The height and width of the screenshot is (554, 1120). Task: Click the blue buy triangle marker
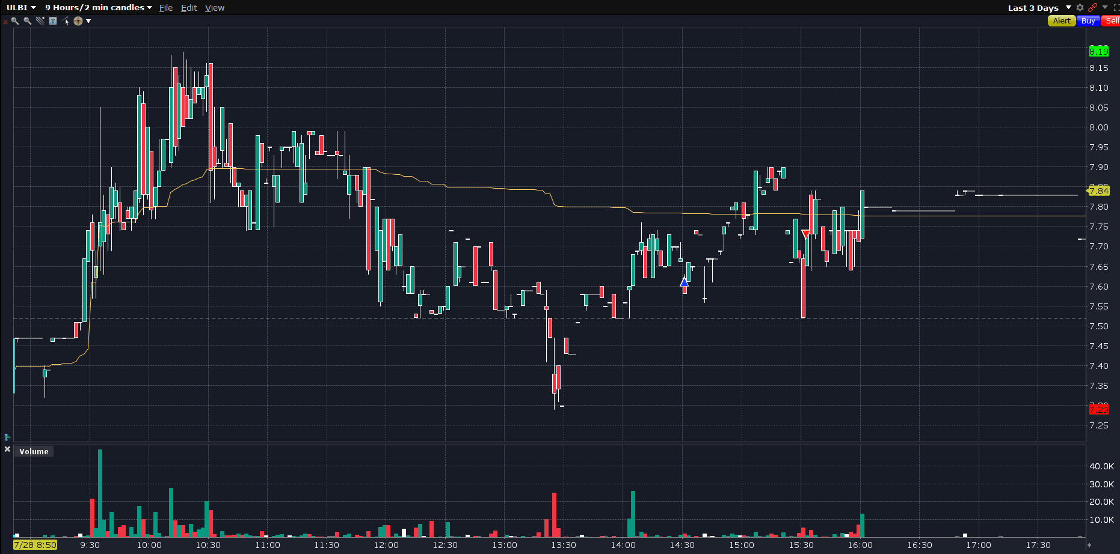click(684, 282)
